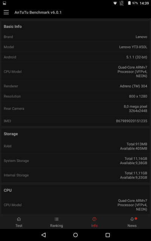This screenshot has width=151, height=241.
Task: Switch to the News tab label
Action: pyautogui.click(x=132, y=226)
